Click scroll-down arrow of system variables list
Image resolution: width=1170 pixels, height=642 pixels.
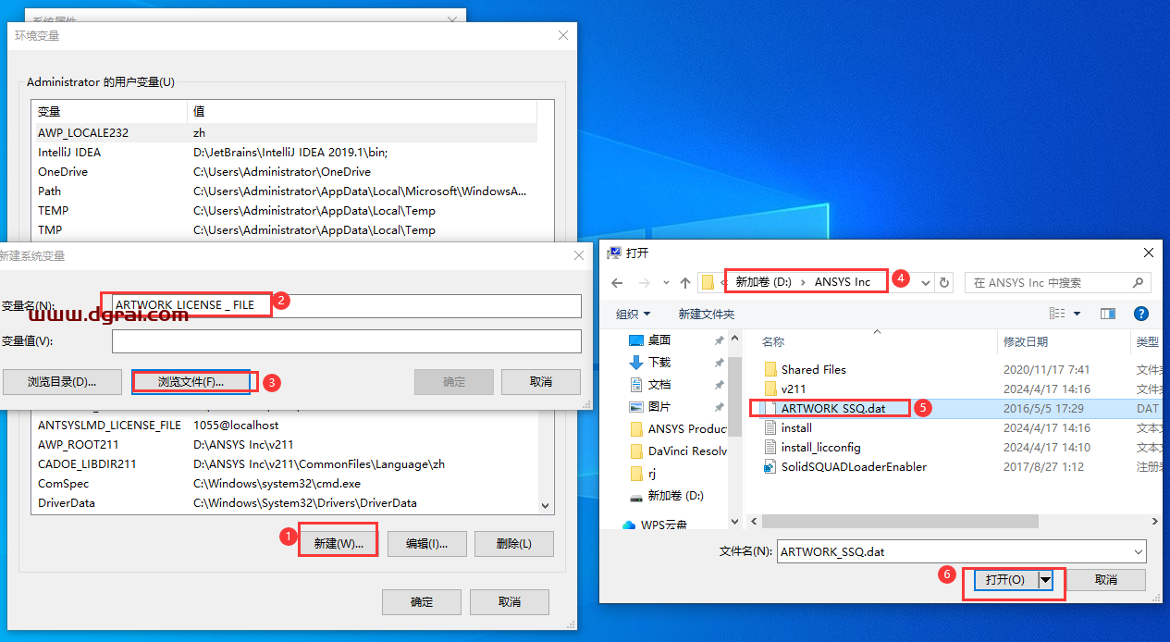546,506
